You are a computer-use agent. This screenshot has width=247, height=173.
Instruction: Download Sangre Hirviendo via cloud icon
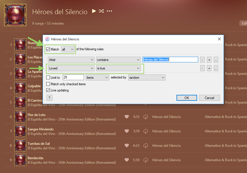pos(146,131)
